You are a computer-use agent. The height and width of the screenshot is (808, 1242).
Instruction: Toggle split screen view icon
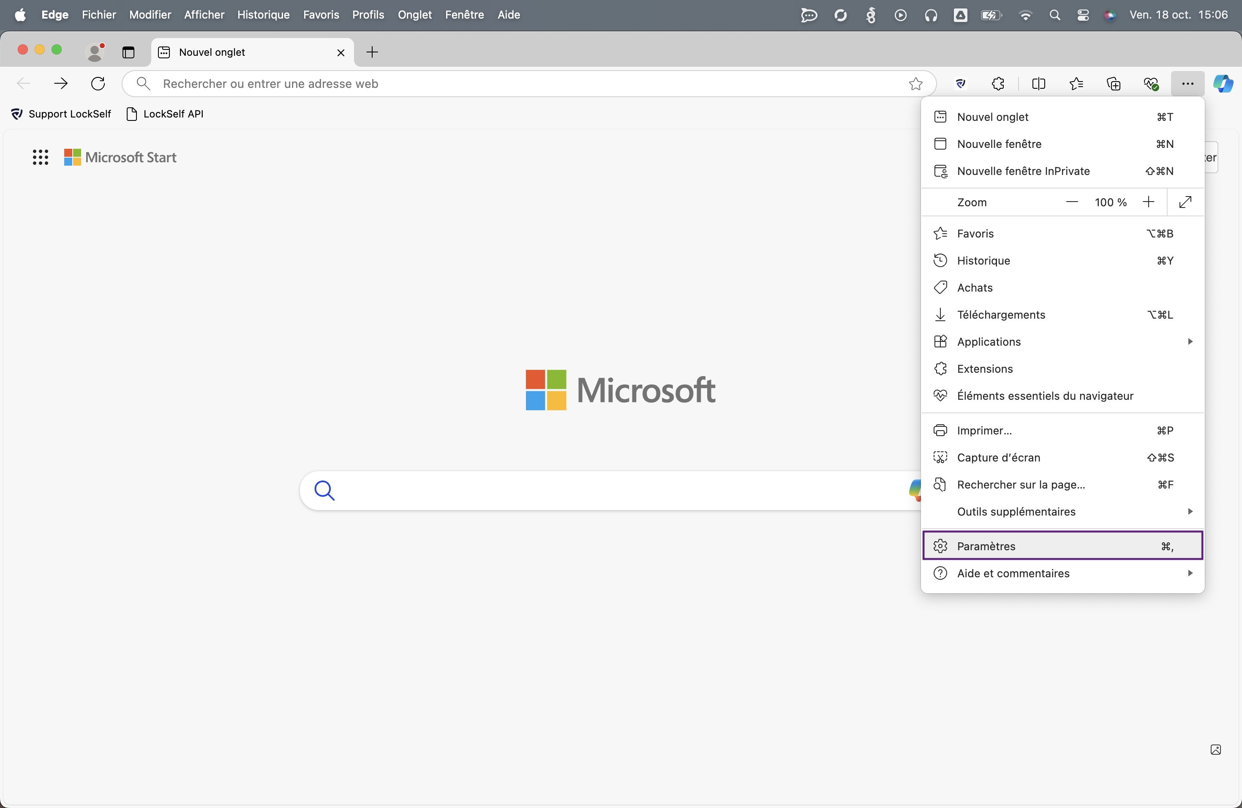(1038, 84)
